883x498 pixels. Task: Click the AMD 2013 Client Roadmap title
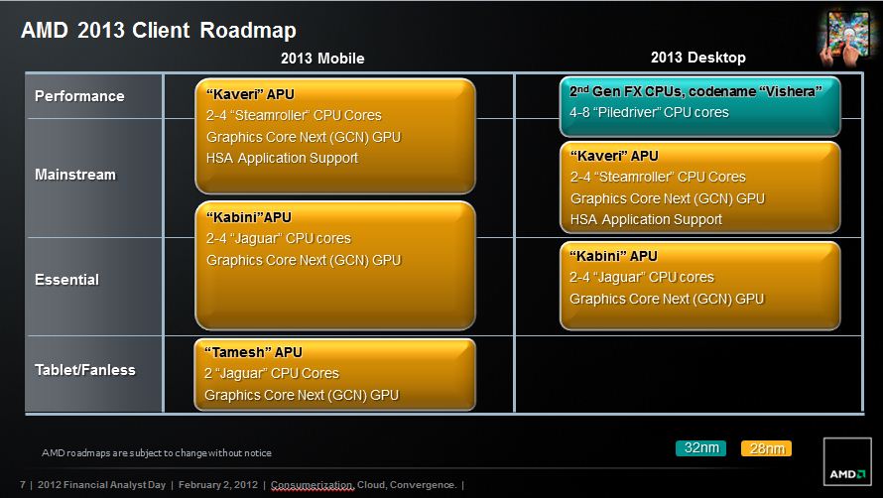[x=158, y=31]
